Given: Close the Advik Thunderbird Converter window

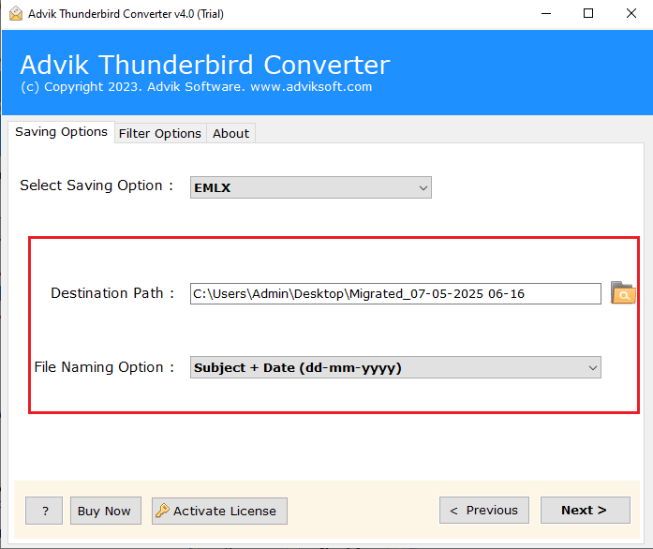Looking at the screenshot, I should point(631,14).
